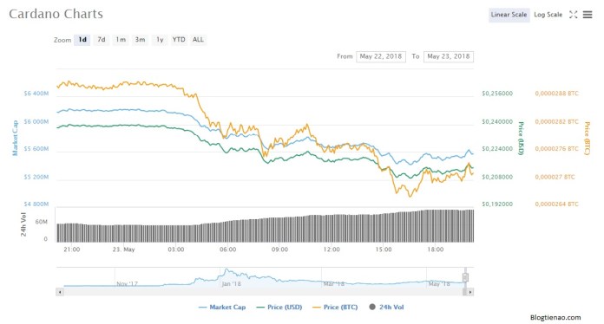
Task: Open the chart hamburger menu
Action: click(x=588, y=15)
